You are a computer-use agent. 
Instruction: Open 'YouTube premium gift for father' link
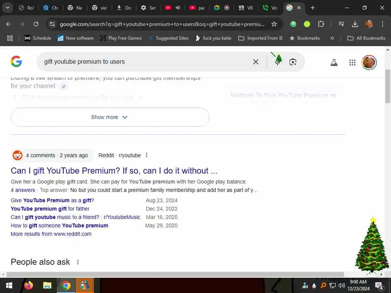(50, 209)
